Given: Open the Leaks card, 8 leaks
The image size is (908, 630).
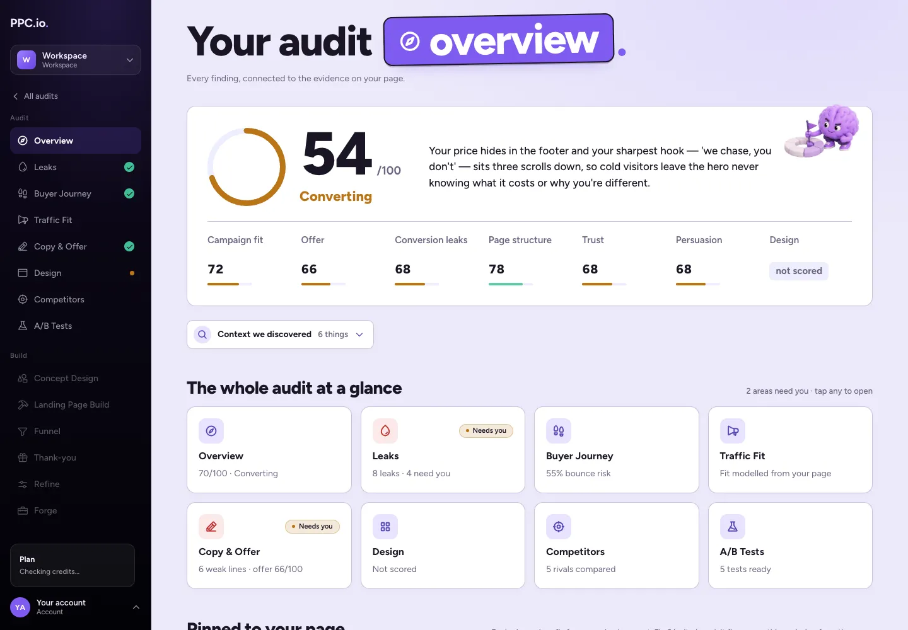Looking at the screenshot, I should coord(443,450).
